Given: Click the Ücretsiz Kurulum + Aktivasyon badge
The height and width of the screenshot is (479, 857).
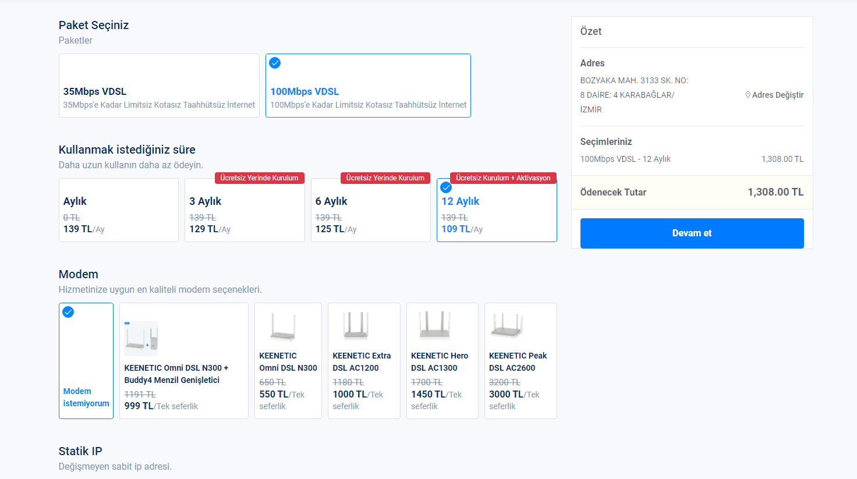Looking at the screenshot, I should 503,178.
